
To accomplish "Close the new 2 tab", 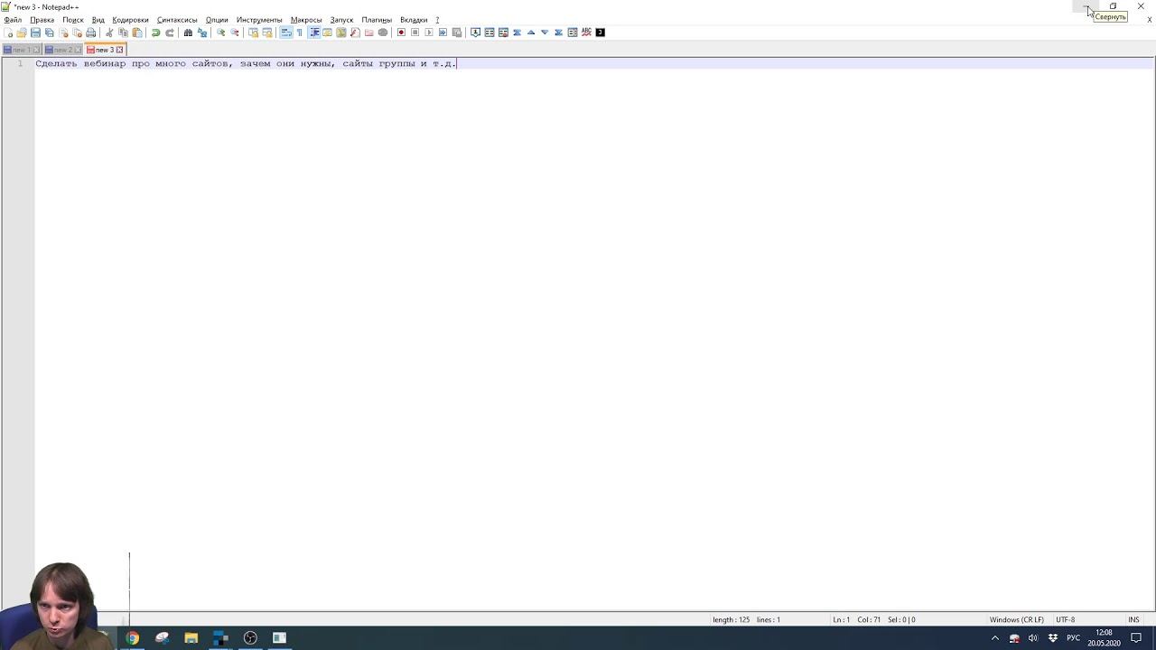I will [78, 50].
